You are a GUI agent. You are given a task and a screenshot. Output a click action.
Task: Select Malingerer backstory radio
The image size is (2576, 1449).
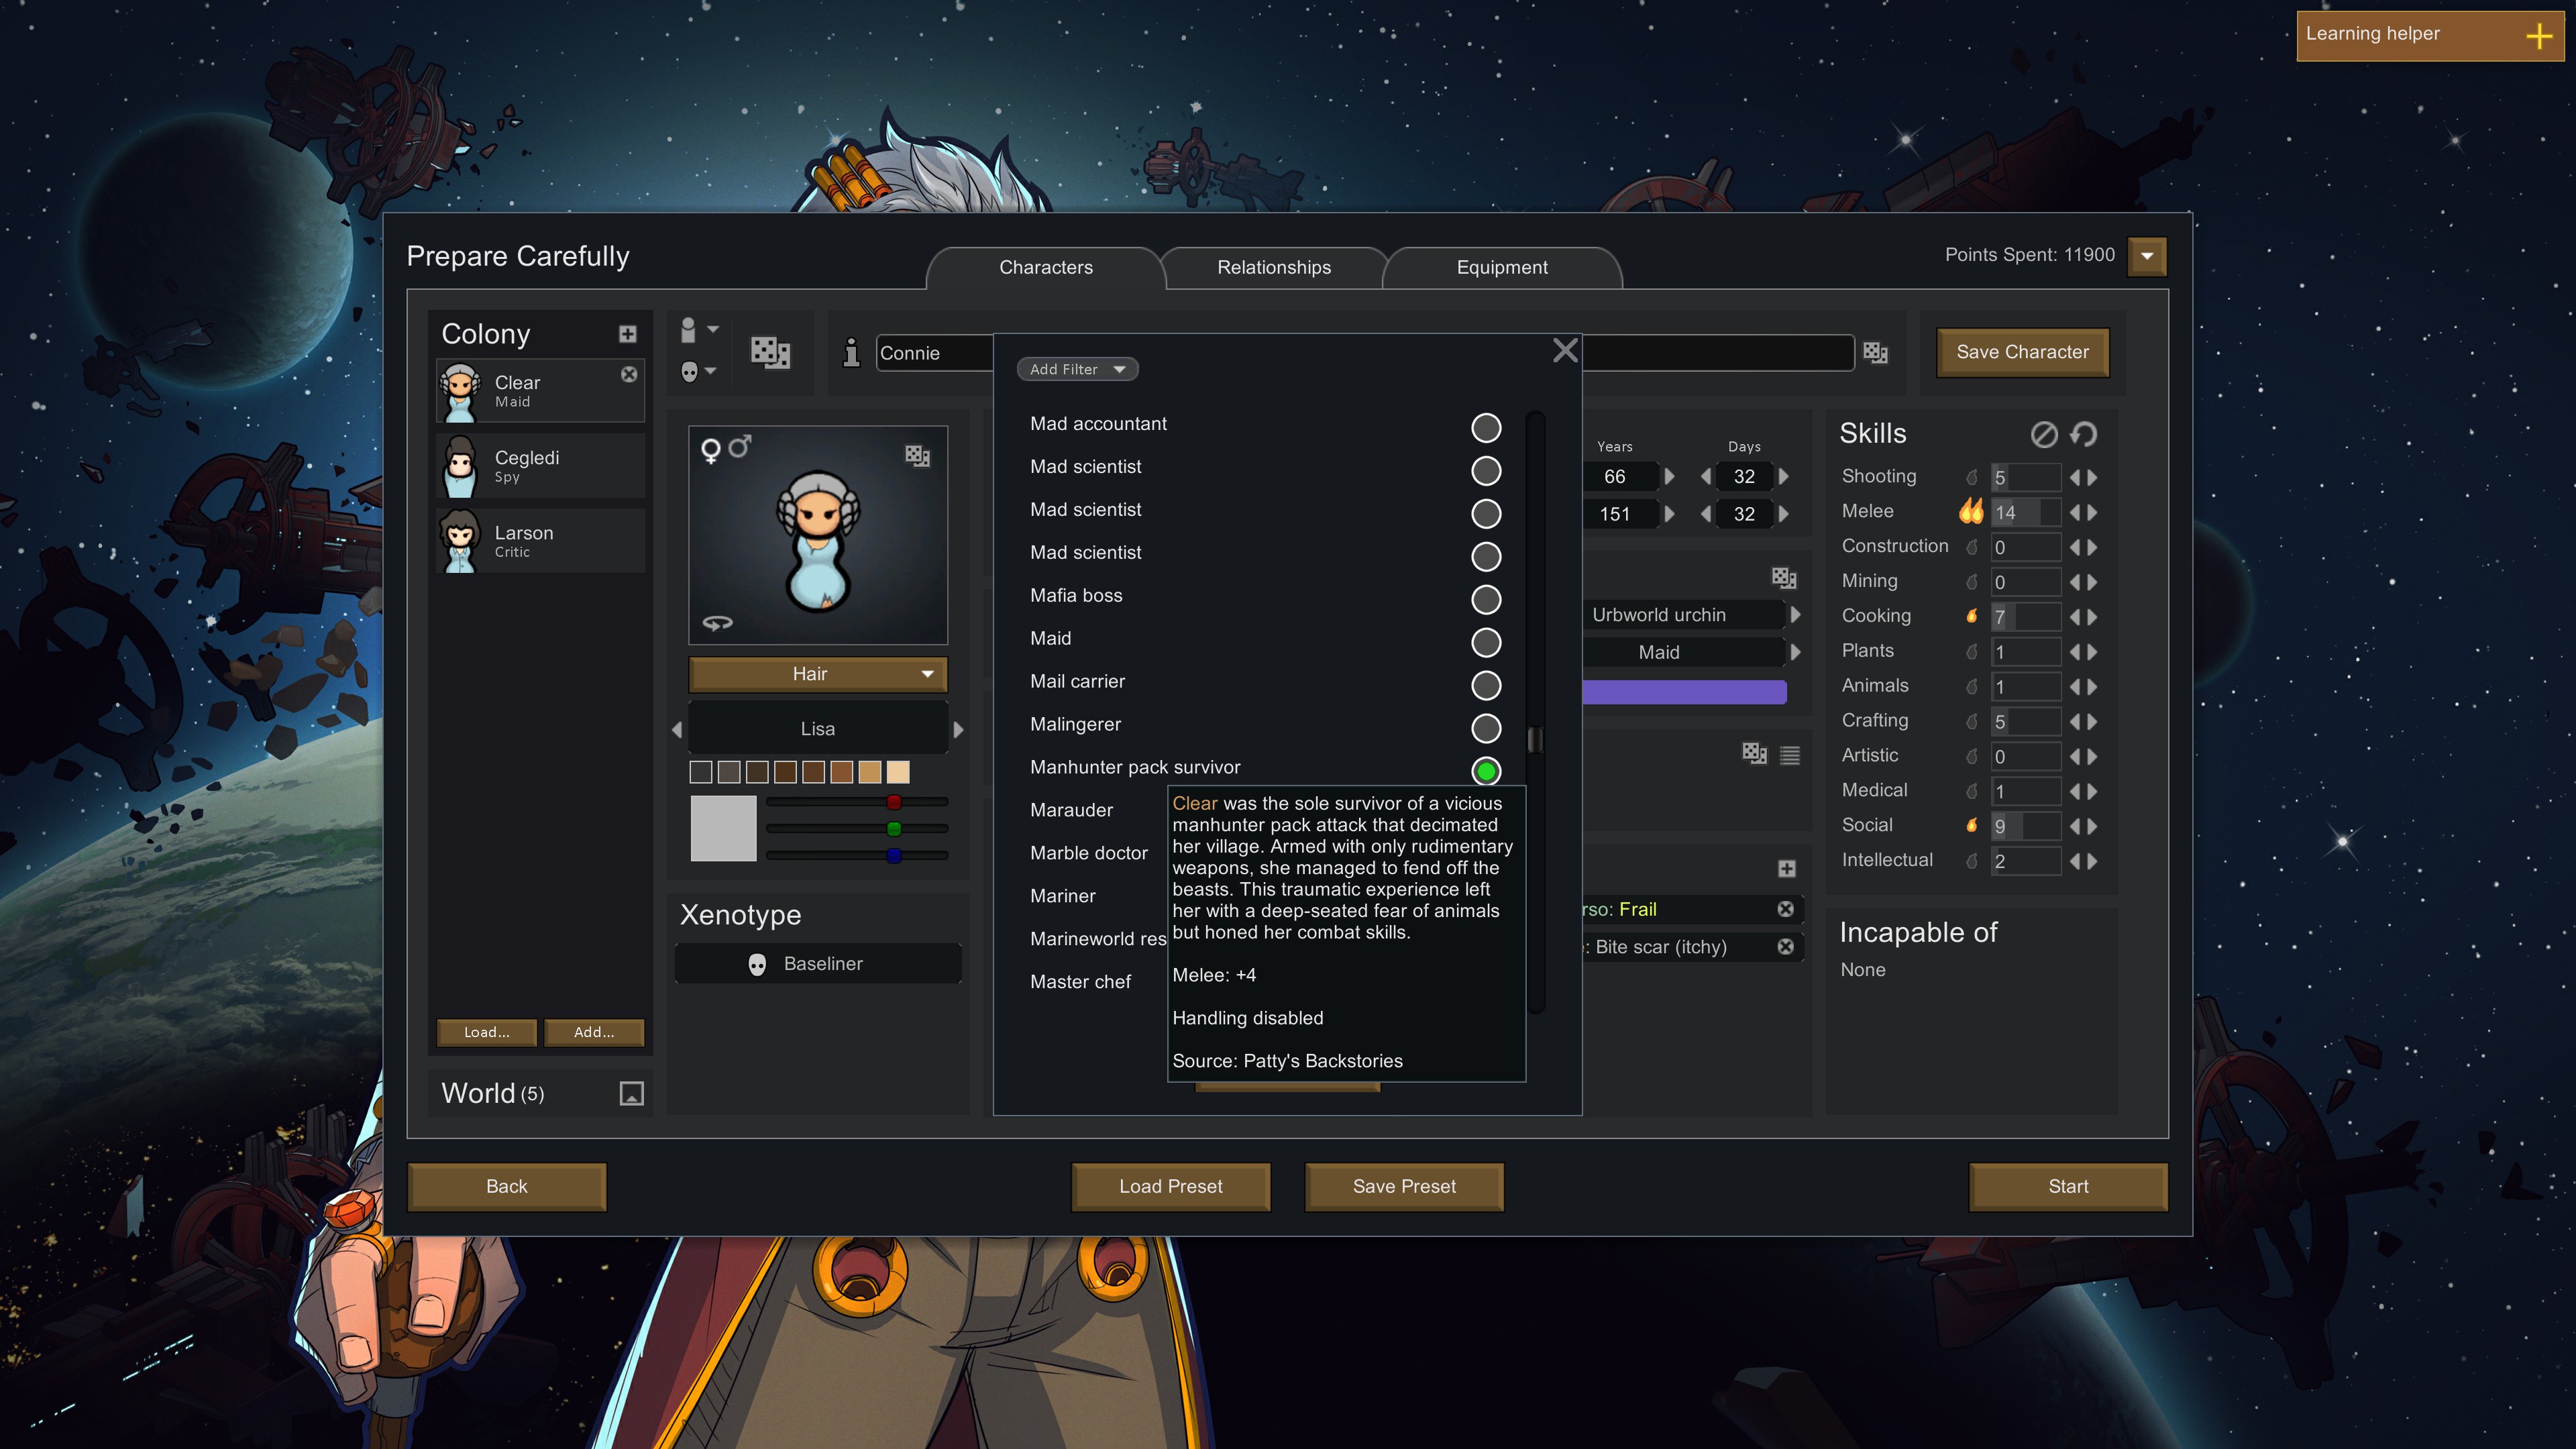(1486, 728)
